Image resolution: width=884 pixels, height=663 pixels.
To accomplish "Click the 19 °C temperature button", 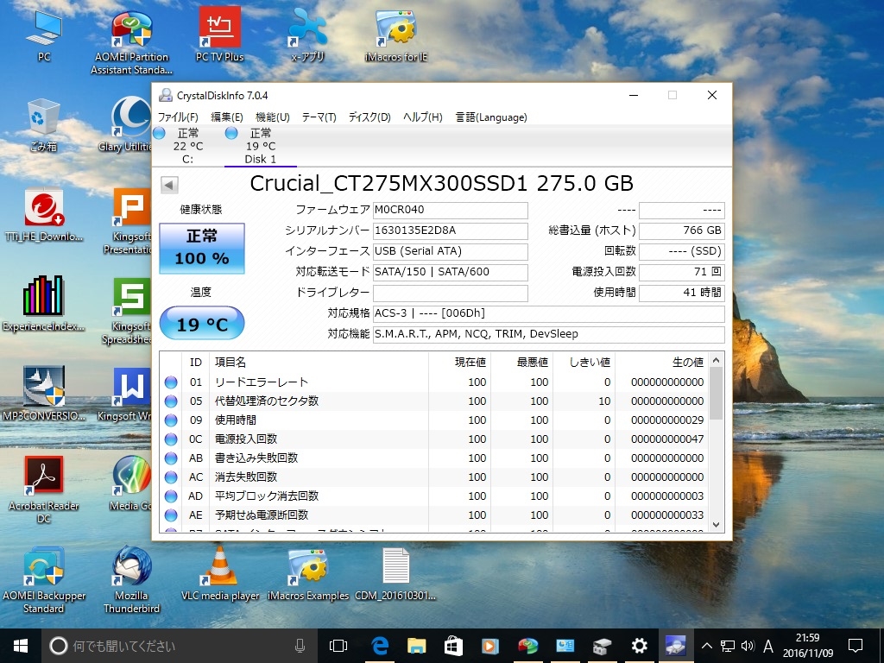I will pos(202,324).
